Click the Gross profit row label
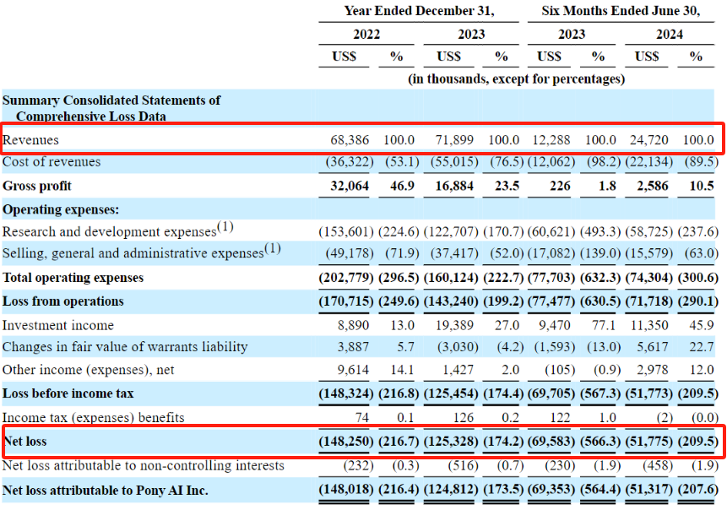This screenshot has width=727, height=510. tap(37, 186)
